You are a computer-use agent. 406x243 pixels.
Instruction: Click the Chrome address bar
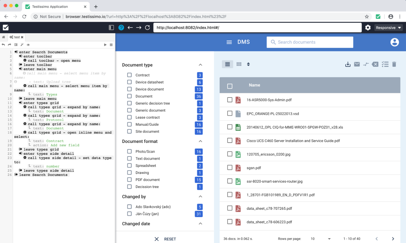201,17
